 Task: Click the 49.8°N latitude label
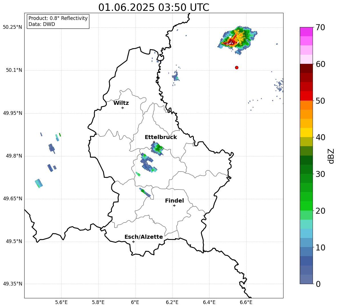(x=14, y=156)
